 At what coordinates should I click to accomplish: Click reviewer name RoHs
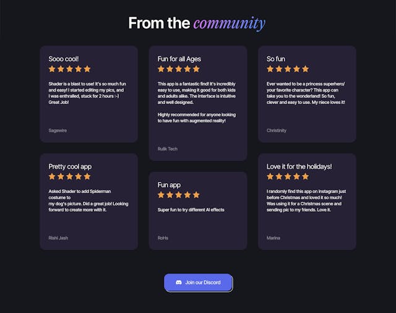click(163, 238)
